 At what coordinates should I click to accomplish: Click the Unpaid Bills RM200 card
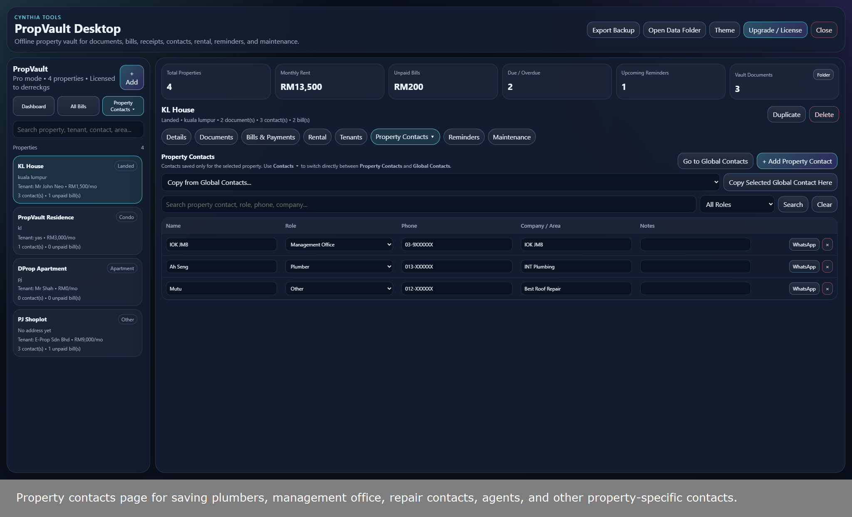[x=443, y=82]
